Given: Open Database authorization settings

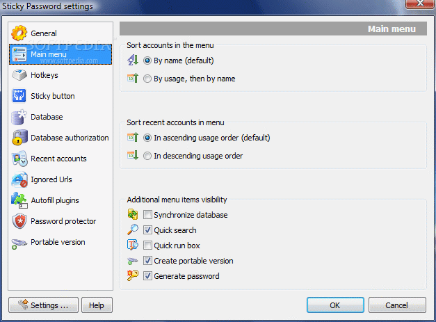Looking at the screenshot, I should (x=60, y=138).
